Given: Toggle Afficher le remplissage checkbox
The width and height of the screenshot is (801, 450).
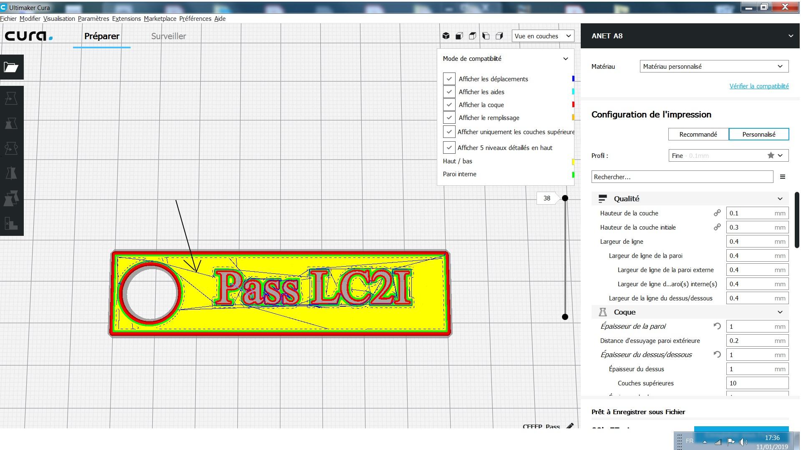Looking at the screenshot, I should pyautogui.click(x=449, y=117).
